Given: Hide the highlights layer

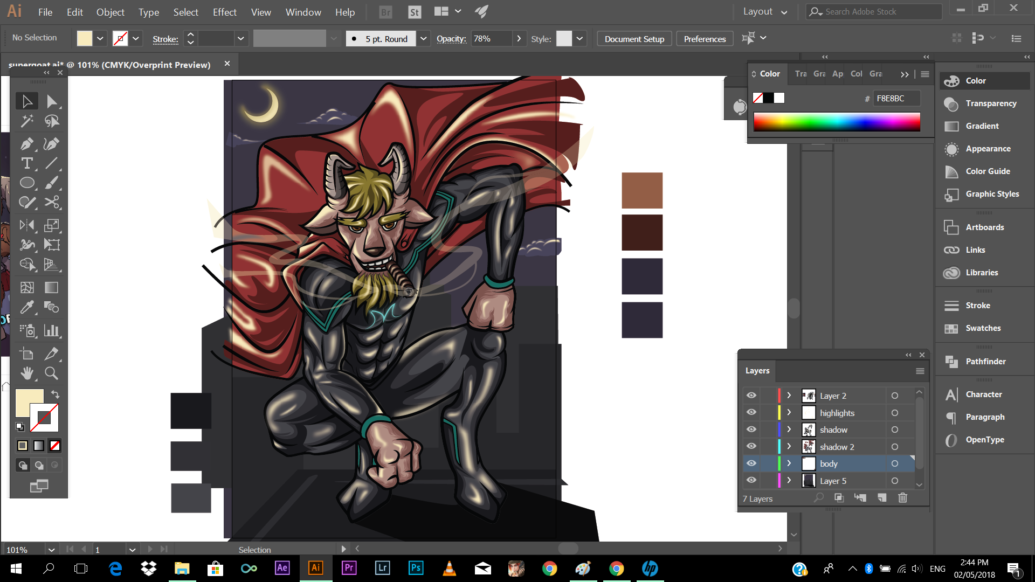Looking at the screenshot, I should pyautogui.click(x=751, y=413).
